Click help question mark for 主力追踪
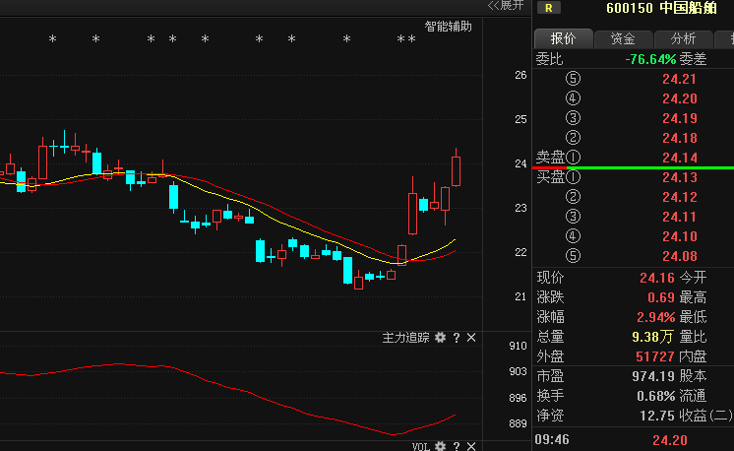Screen dimensions: 734x451 [457, 338]
